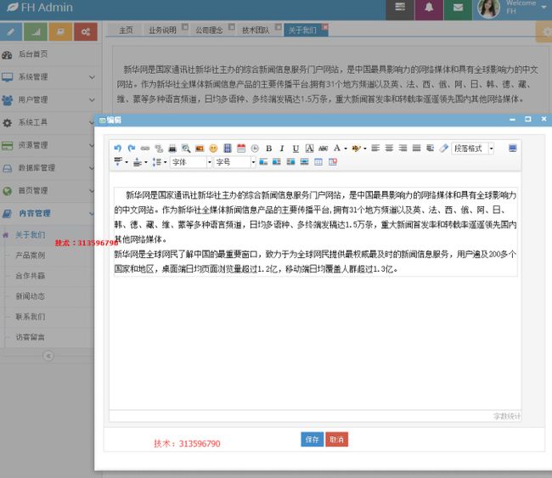
Task: Open 新闻动态 sidebar item
Action: (x=31, y=296)
